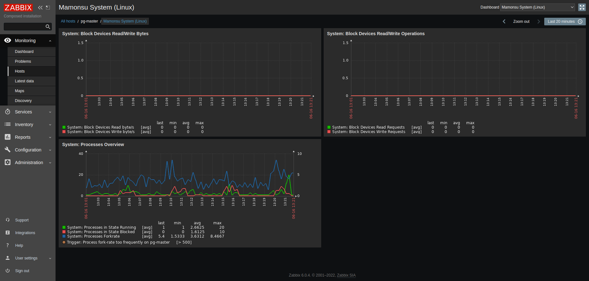Screen dimensions: 589x281
Task: Expand the Inventory menu chevron
Action: coord(50,125)
